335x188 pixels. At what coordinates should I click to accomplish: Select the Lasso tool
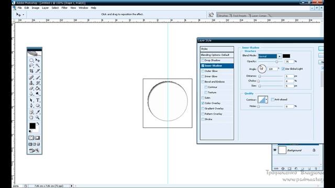click(x=31, y=66)
